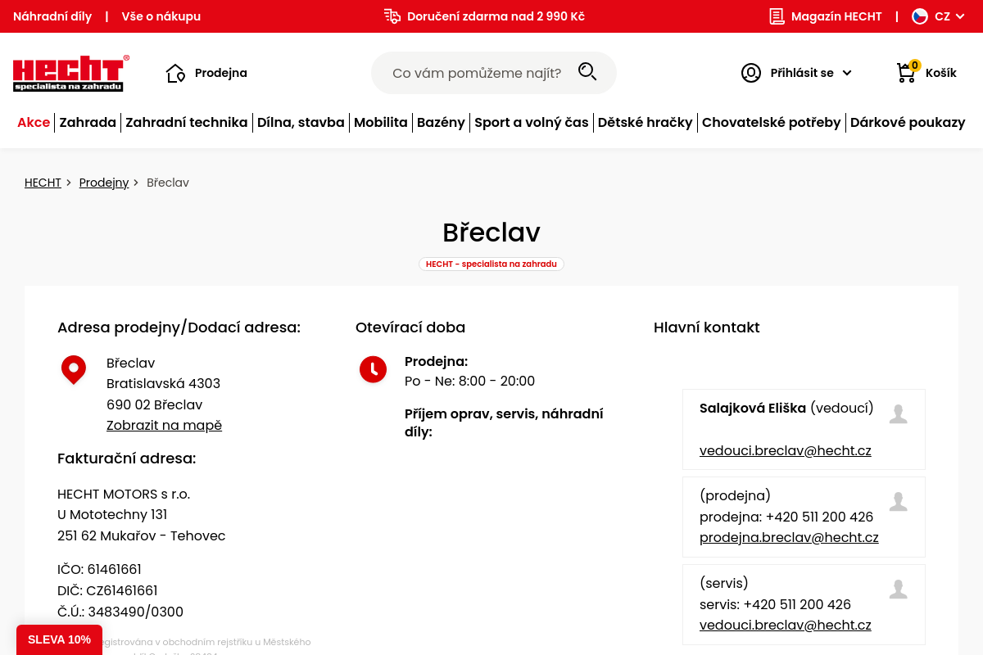Click servis phone +420 511 200 426

[797, 605]
